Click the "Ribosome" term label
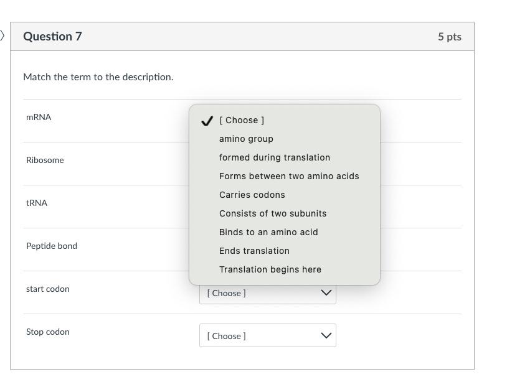The height and width of the screenshot is (387, 512). [x=45, y=161]
